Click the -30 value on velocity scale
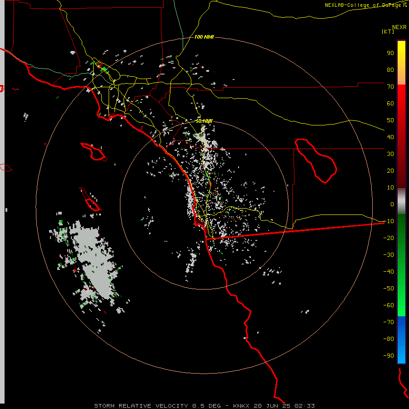 [x=389, y=255]
